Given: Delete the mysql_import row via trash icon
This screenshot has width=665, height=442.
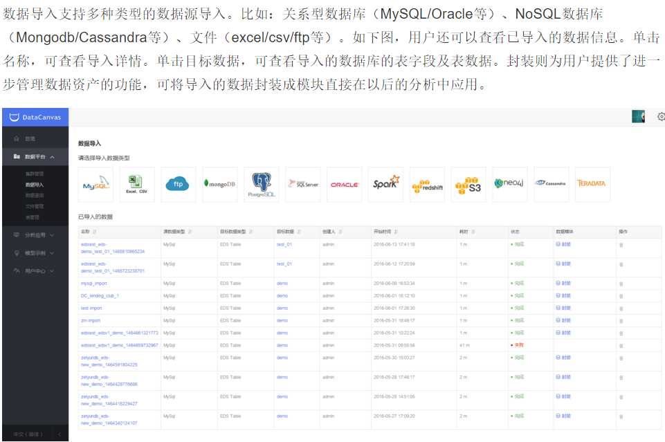Looking at the screenshot, I should coord(621,284).
